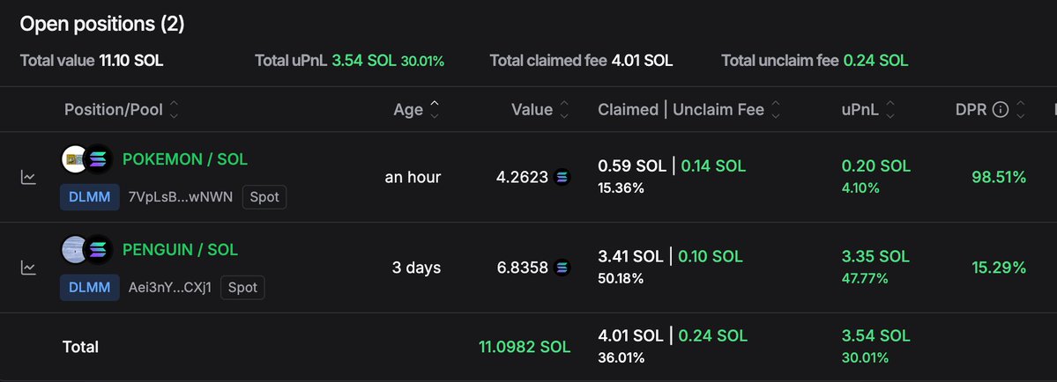Screen dimensions: 1057x382
Task: Sort by Claimed | Unclaim Fee column
Action: [776, 110]
